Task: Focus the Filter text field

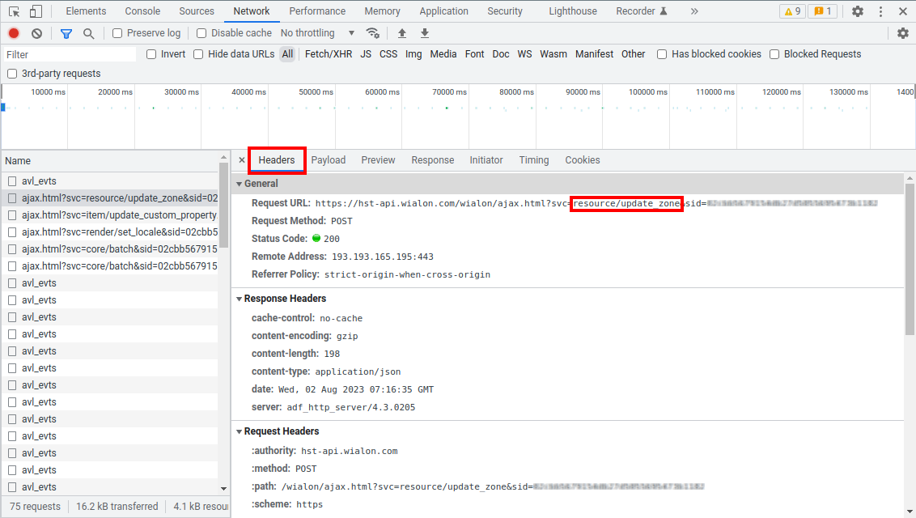Action: click(x=69, y=54)
